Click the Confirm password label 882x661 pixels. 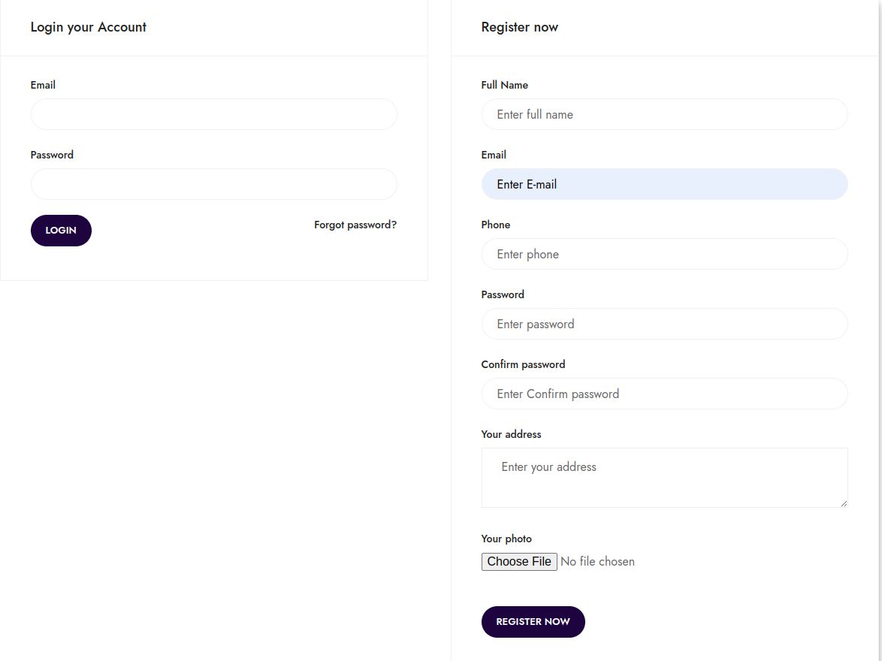click(x=523, y=364)
